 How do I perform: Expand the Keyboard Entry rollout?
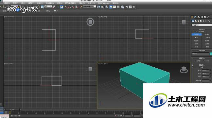pos(202,65)
